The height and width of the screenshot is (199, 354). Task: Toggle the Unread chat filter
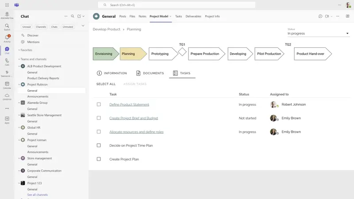coord(27,27)
